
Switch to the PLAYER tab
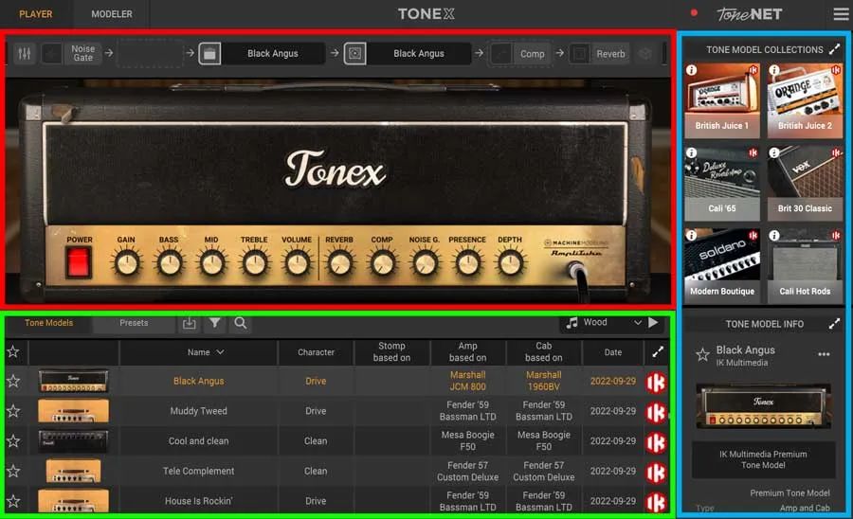(x=36, y=14)
